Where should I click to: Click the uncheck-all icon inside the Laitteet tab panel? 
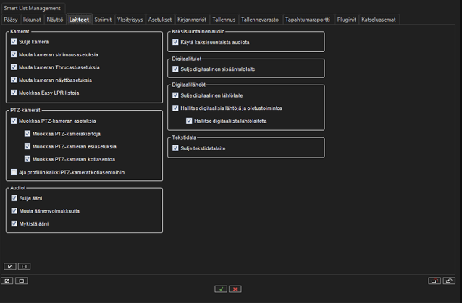[x=24, y=266]
